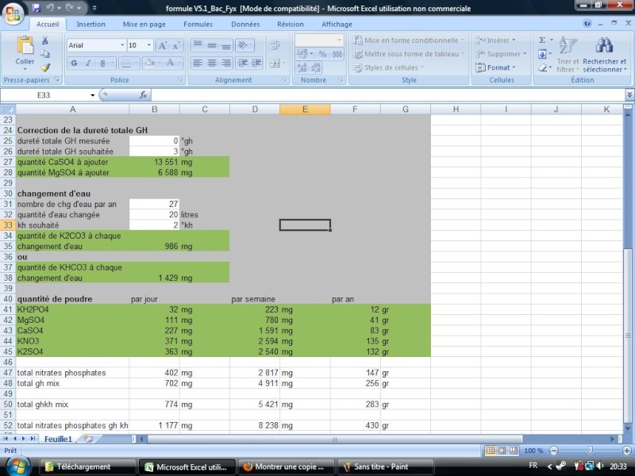This screenshot has height=476, width=635.
Task: Open Rechercher et sélectionner binoculars
Action: [x=604, y=54]
